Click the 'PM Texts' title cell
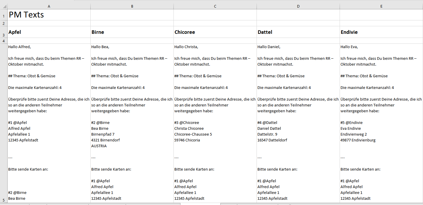The height and width of the screenshot is (205, 423). coord(49,15)
